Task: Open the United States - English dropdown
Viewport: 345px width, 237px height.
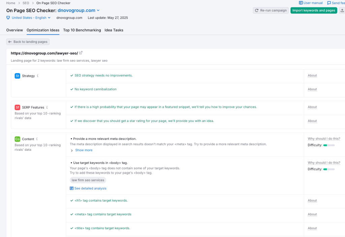Action: [29, 18]
